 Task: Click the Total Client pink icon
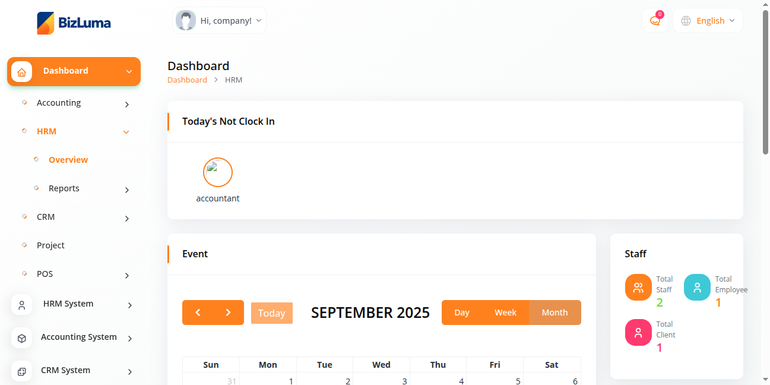pos(638,333)
